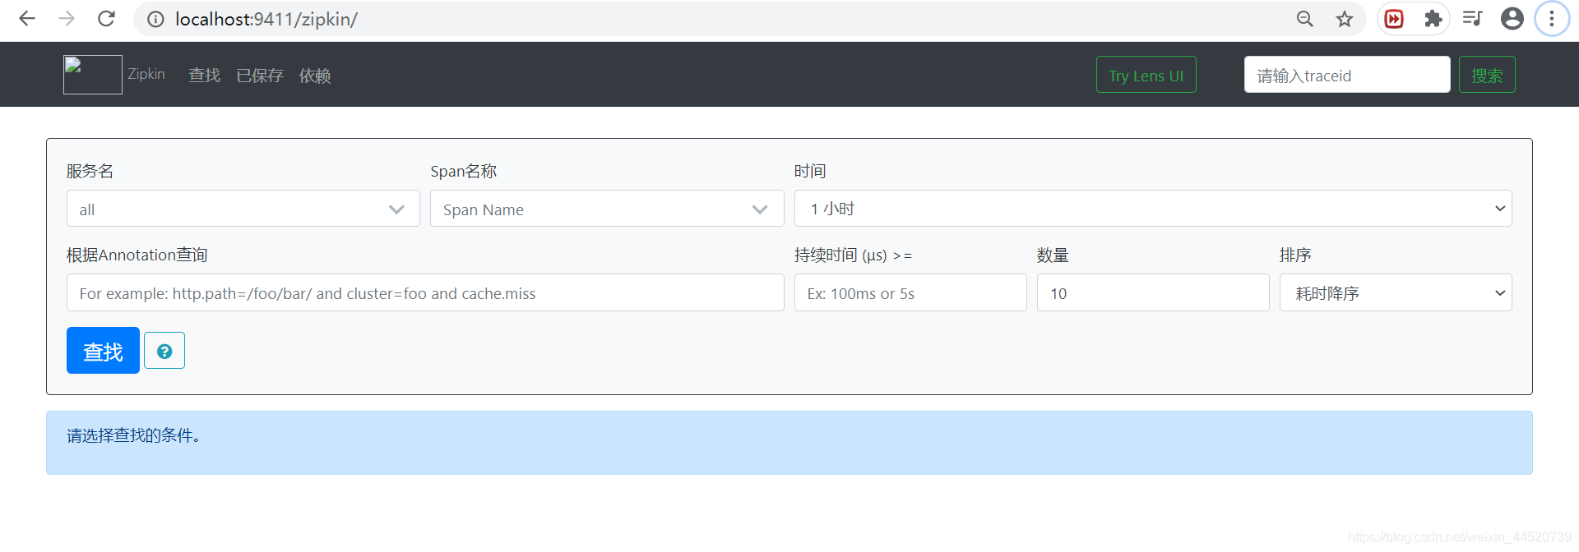The width and height of the screenshot is (1579, 552).
Task: Open the browser profile avatar
Action: tap(1512, 19)
